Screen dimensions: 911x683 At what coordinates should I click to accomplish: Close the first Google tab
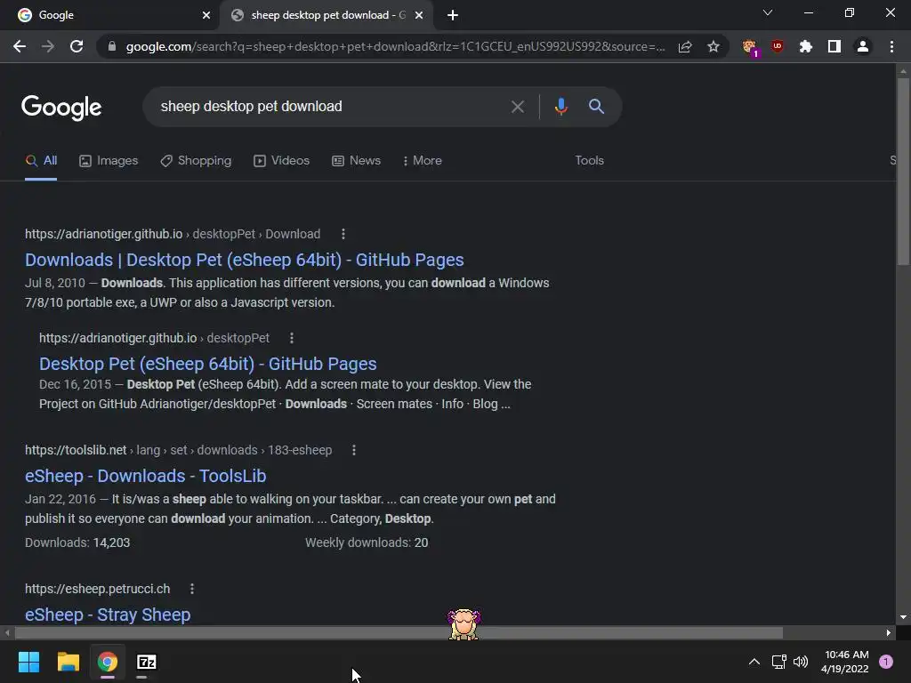point(206,15)
